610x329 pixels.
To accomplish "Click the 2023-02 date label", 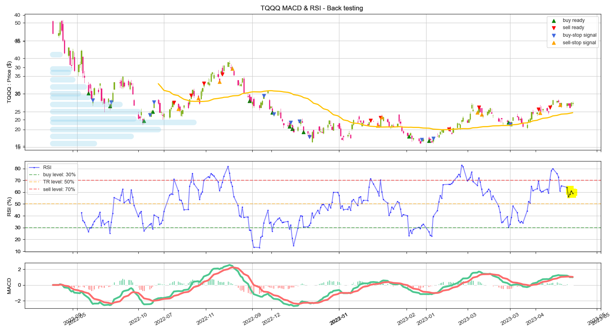I will pos(407,319).
